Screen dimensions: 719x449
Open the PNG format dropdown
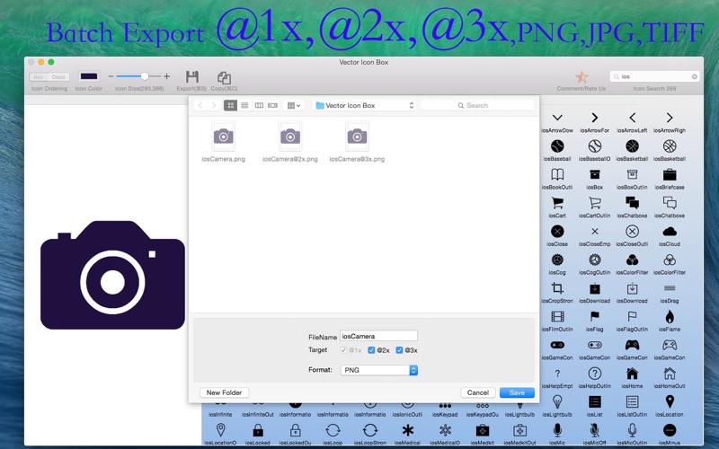[x=378, y=370]
